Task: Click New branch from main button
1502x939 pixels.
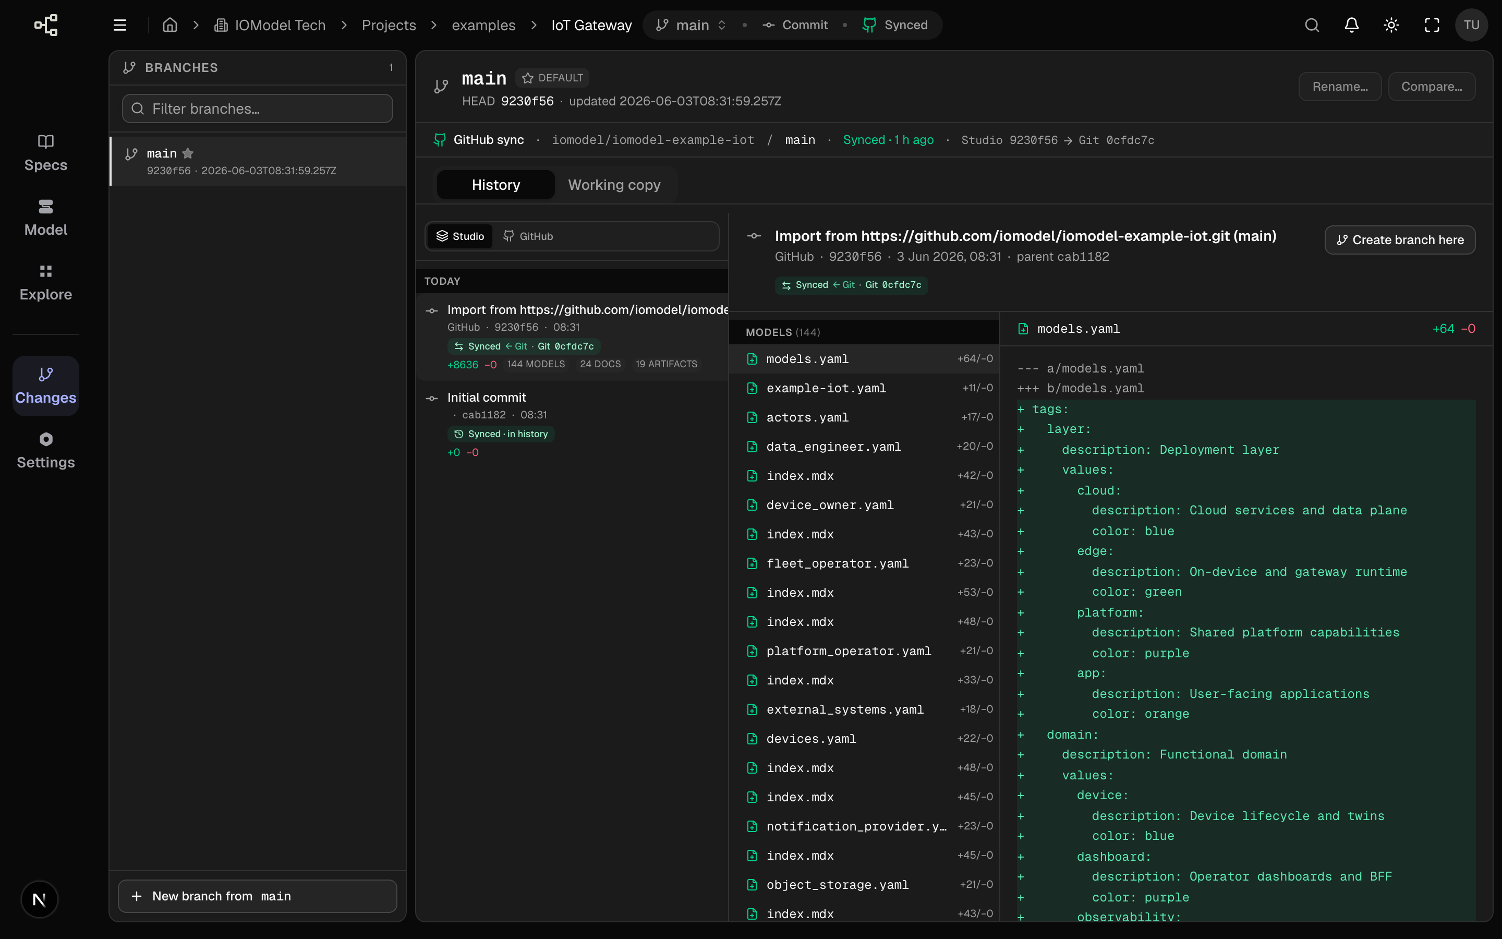Action: (x=258, y=896)
